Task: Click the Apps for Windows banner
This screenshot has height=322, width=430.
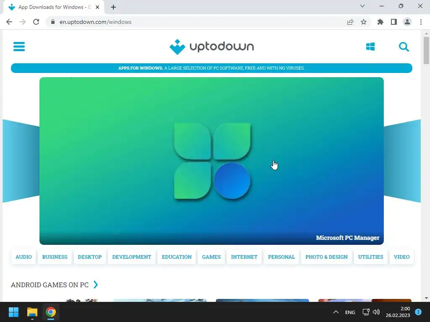Action: 212,68
